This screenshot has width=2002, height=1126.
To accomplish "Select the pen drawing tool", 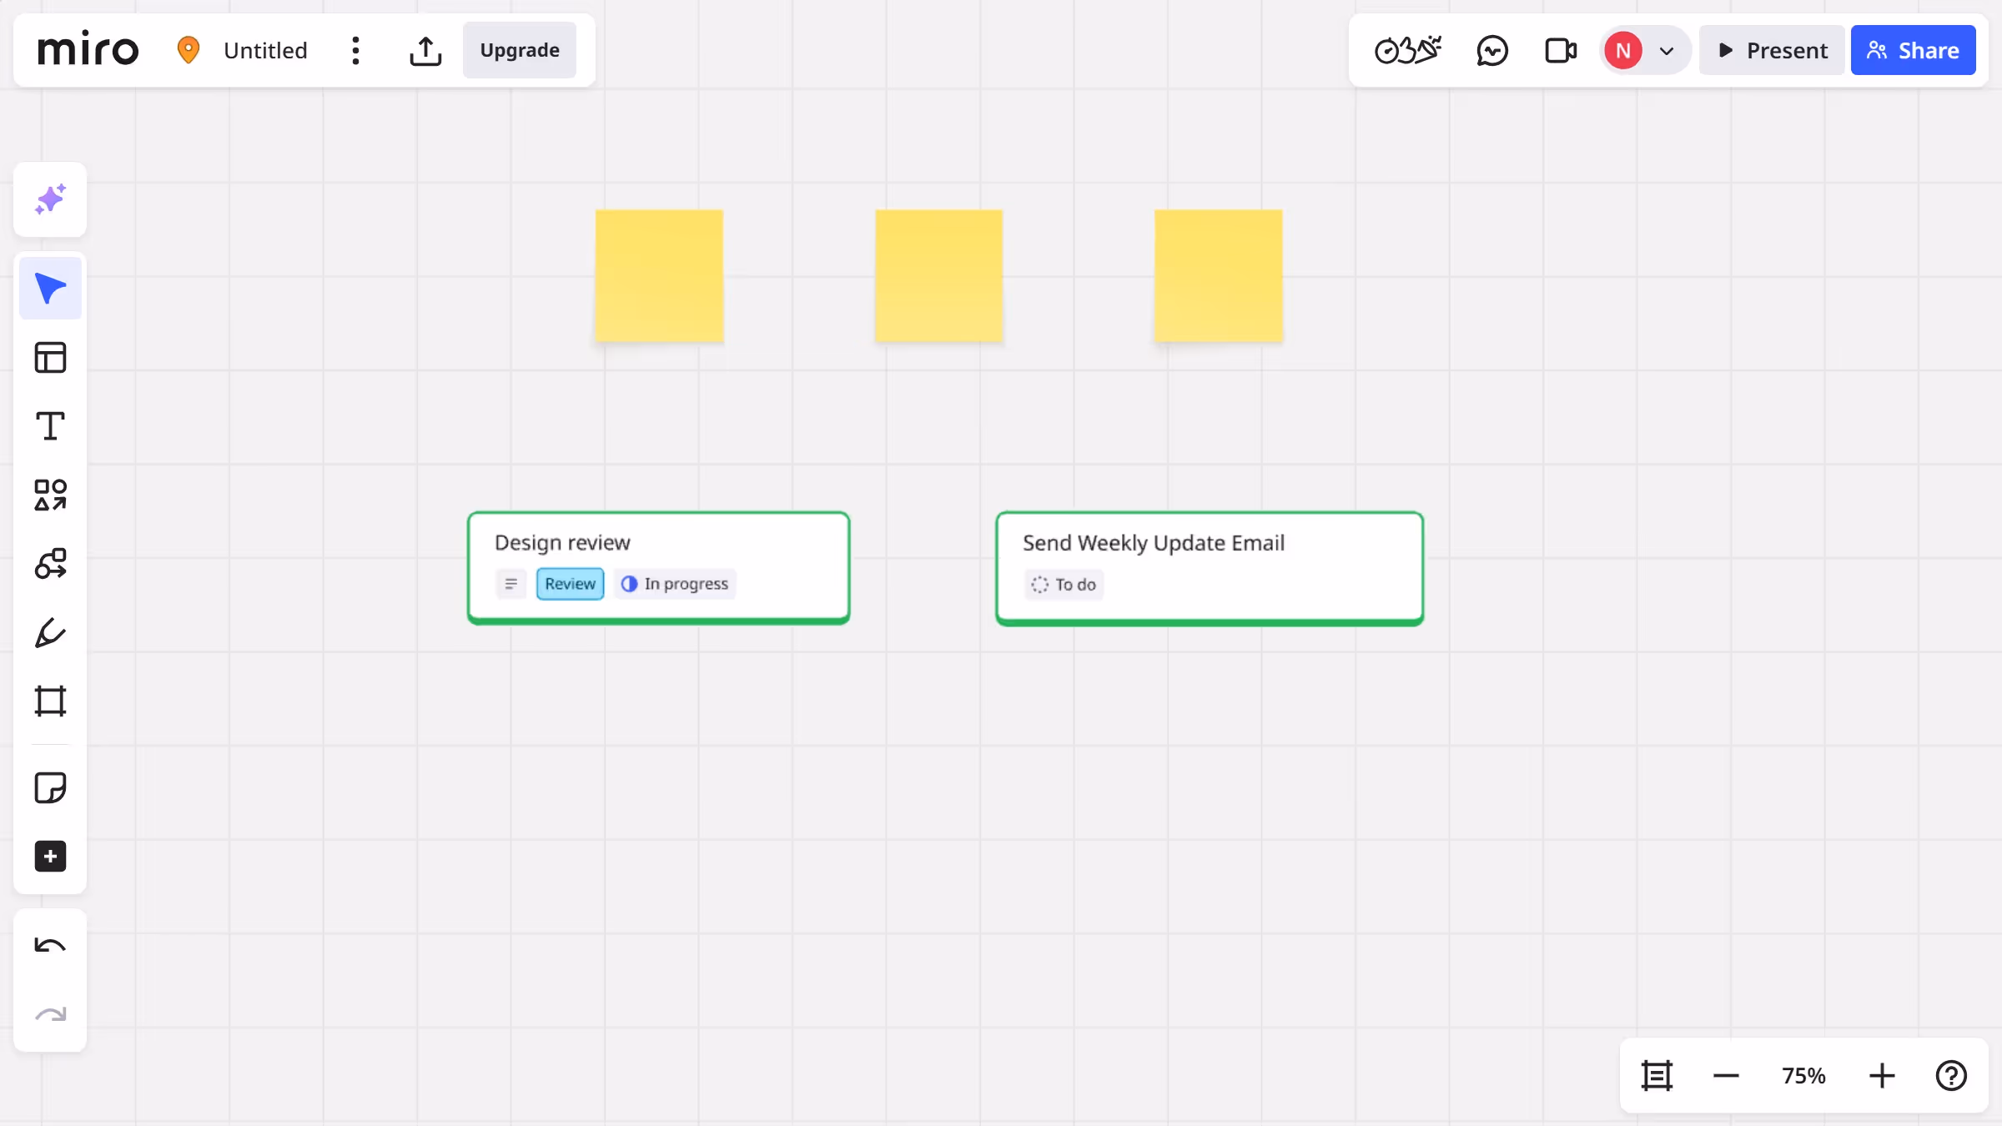I will 50,632.
